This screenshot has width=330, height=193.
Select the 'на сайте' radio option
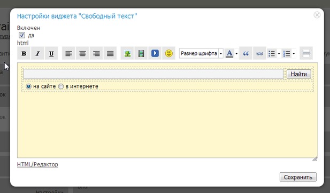[28, 86]
